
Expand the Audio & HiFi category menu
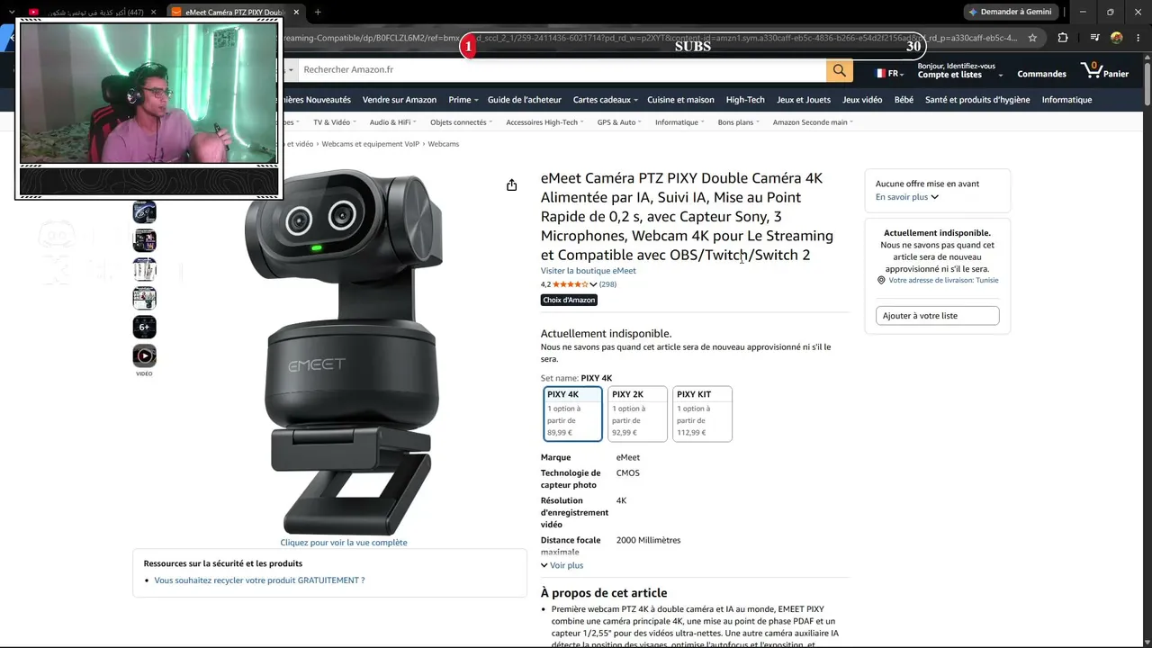click(392, 122)
